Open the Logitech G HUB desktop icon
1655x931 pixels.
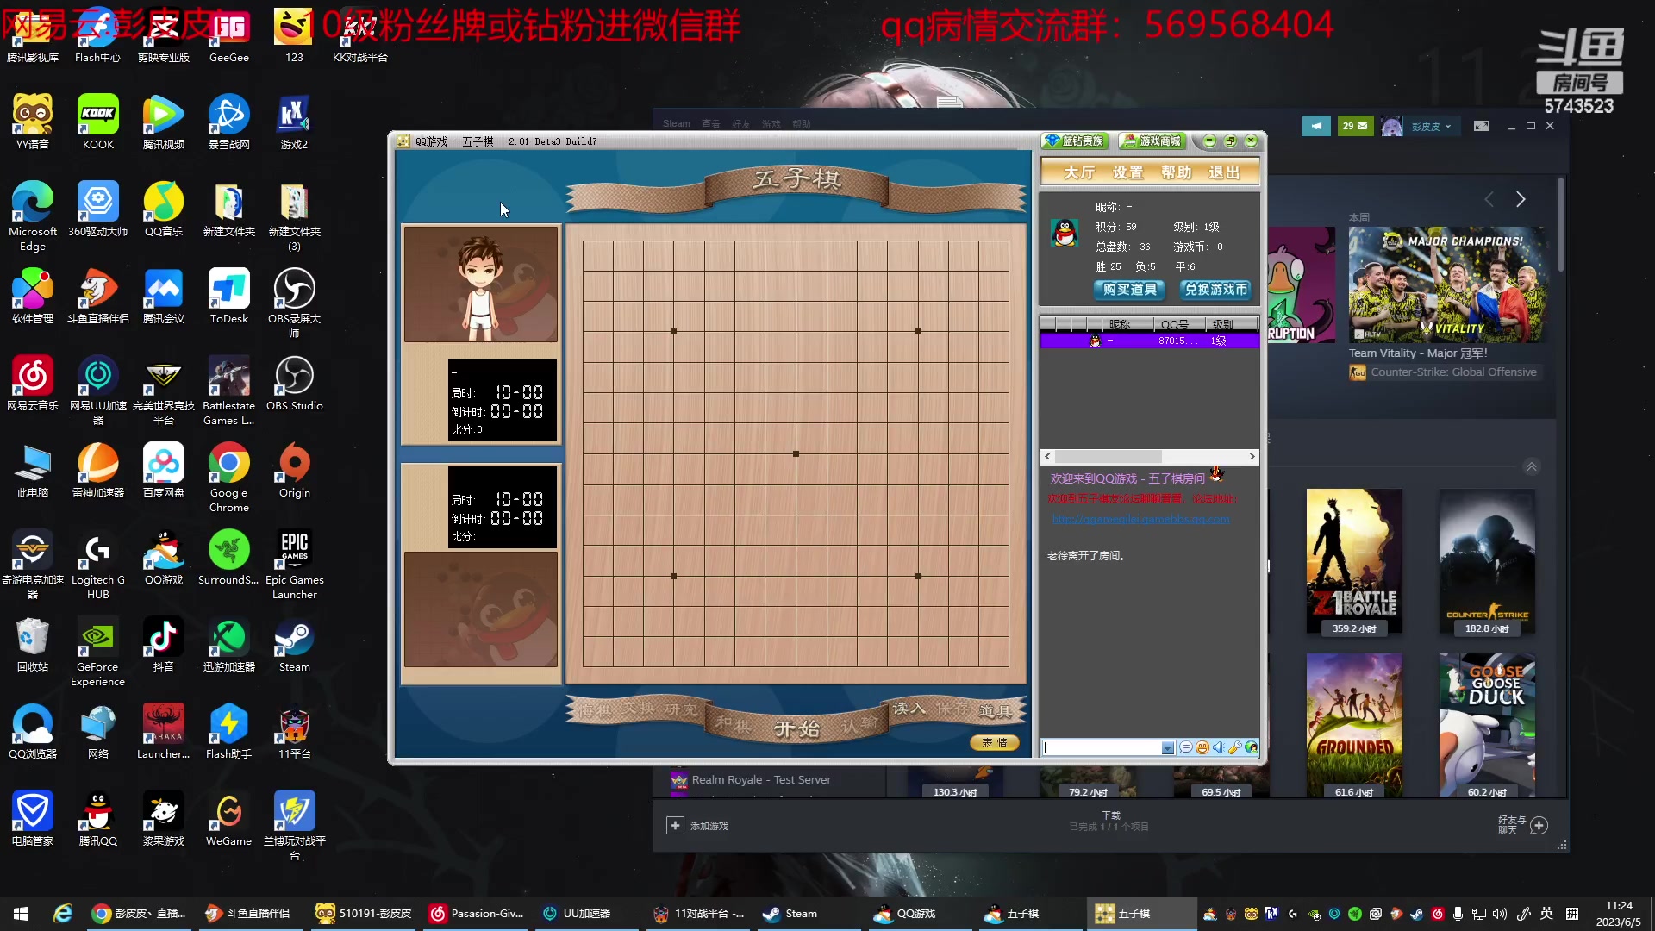pos(98,565)
